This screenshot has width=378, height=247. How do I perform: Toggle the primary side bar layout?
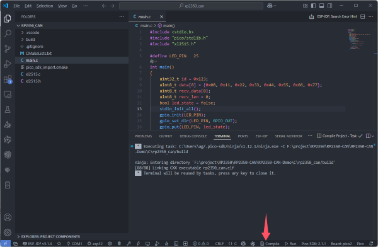[x=313, y=6]
